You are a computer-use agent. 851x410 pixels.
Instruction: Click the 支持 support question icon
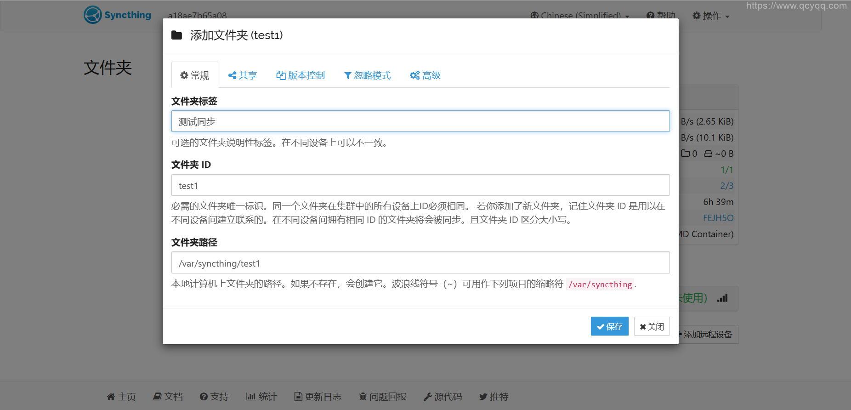tap(204, 397)
